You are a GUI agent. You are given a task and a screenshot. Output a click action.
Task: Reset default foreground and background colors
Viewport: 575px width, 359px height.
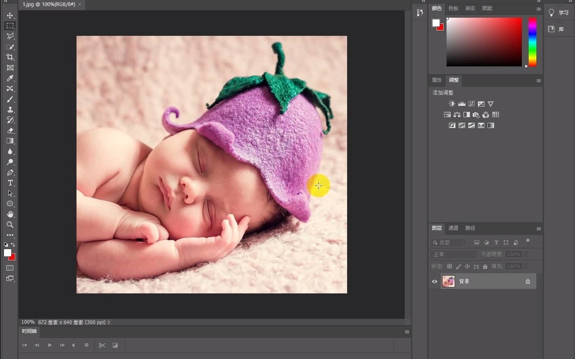pos(6,245)
